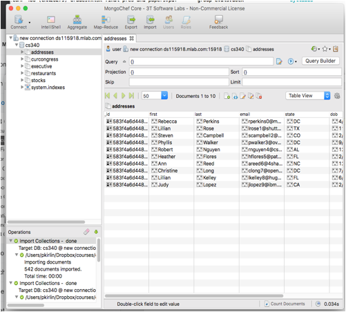Go to first page of documents
Screen dimensions: 346x312
click(x=108, y=96)
